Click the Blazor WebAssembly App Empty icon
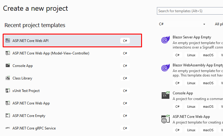This screenshot has height=136, width=223. 166,68
